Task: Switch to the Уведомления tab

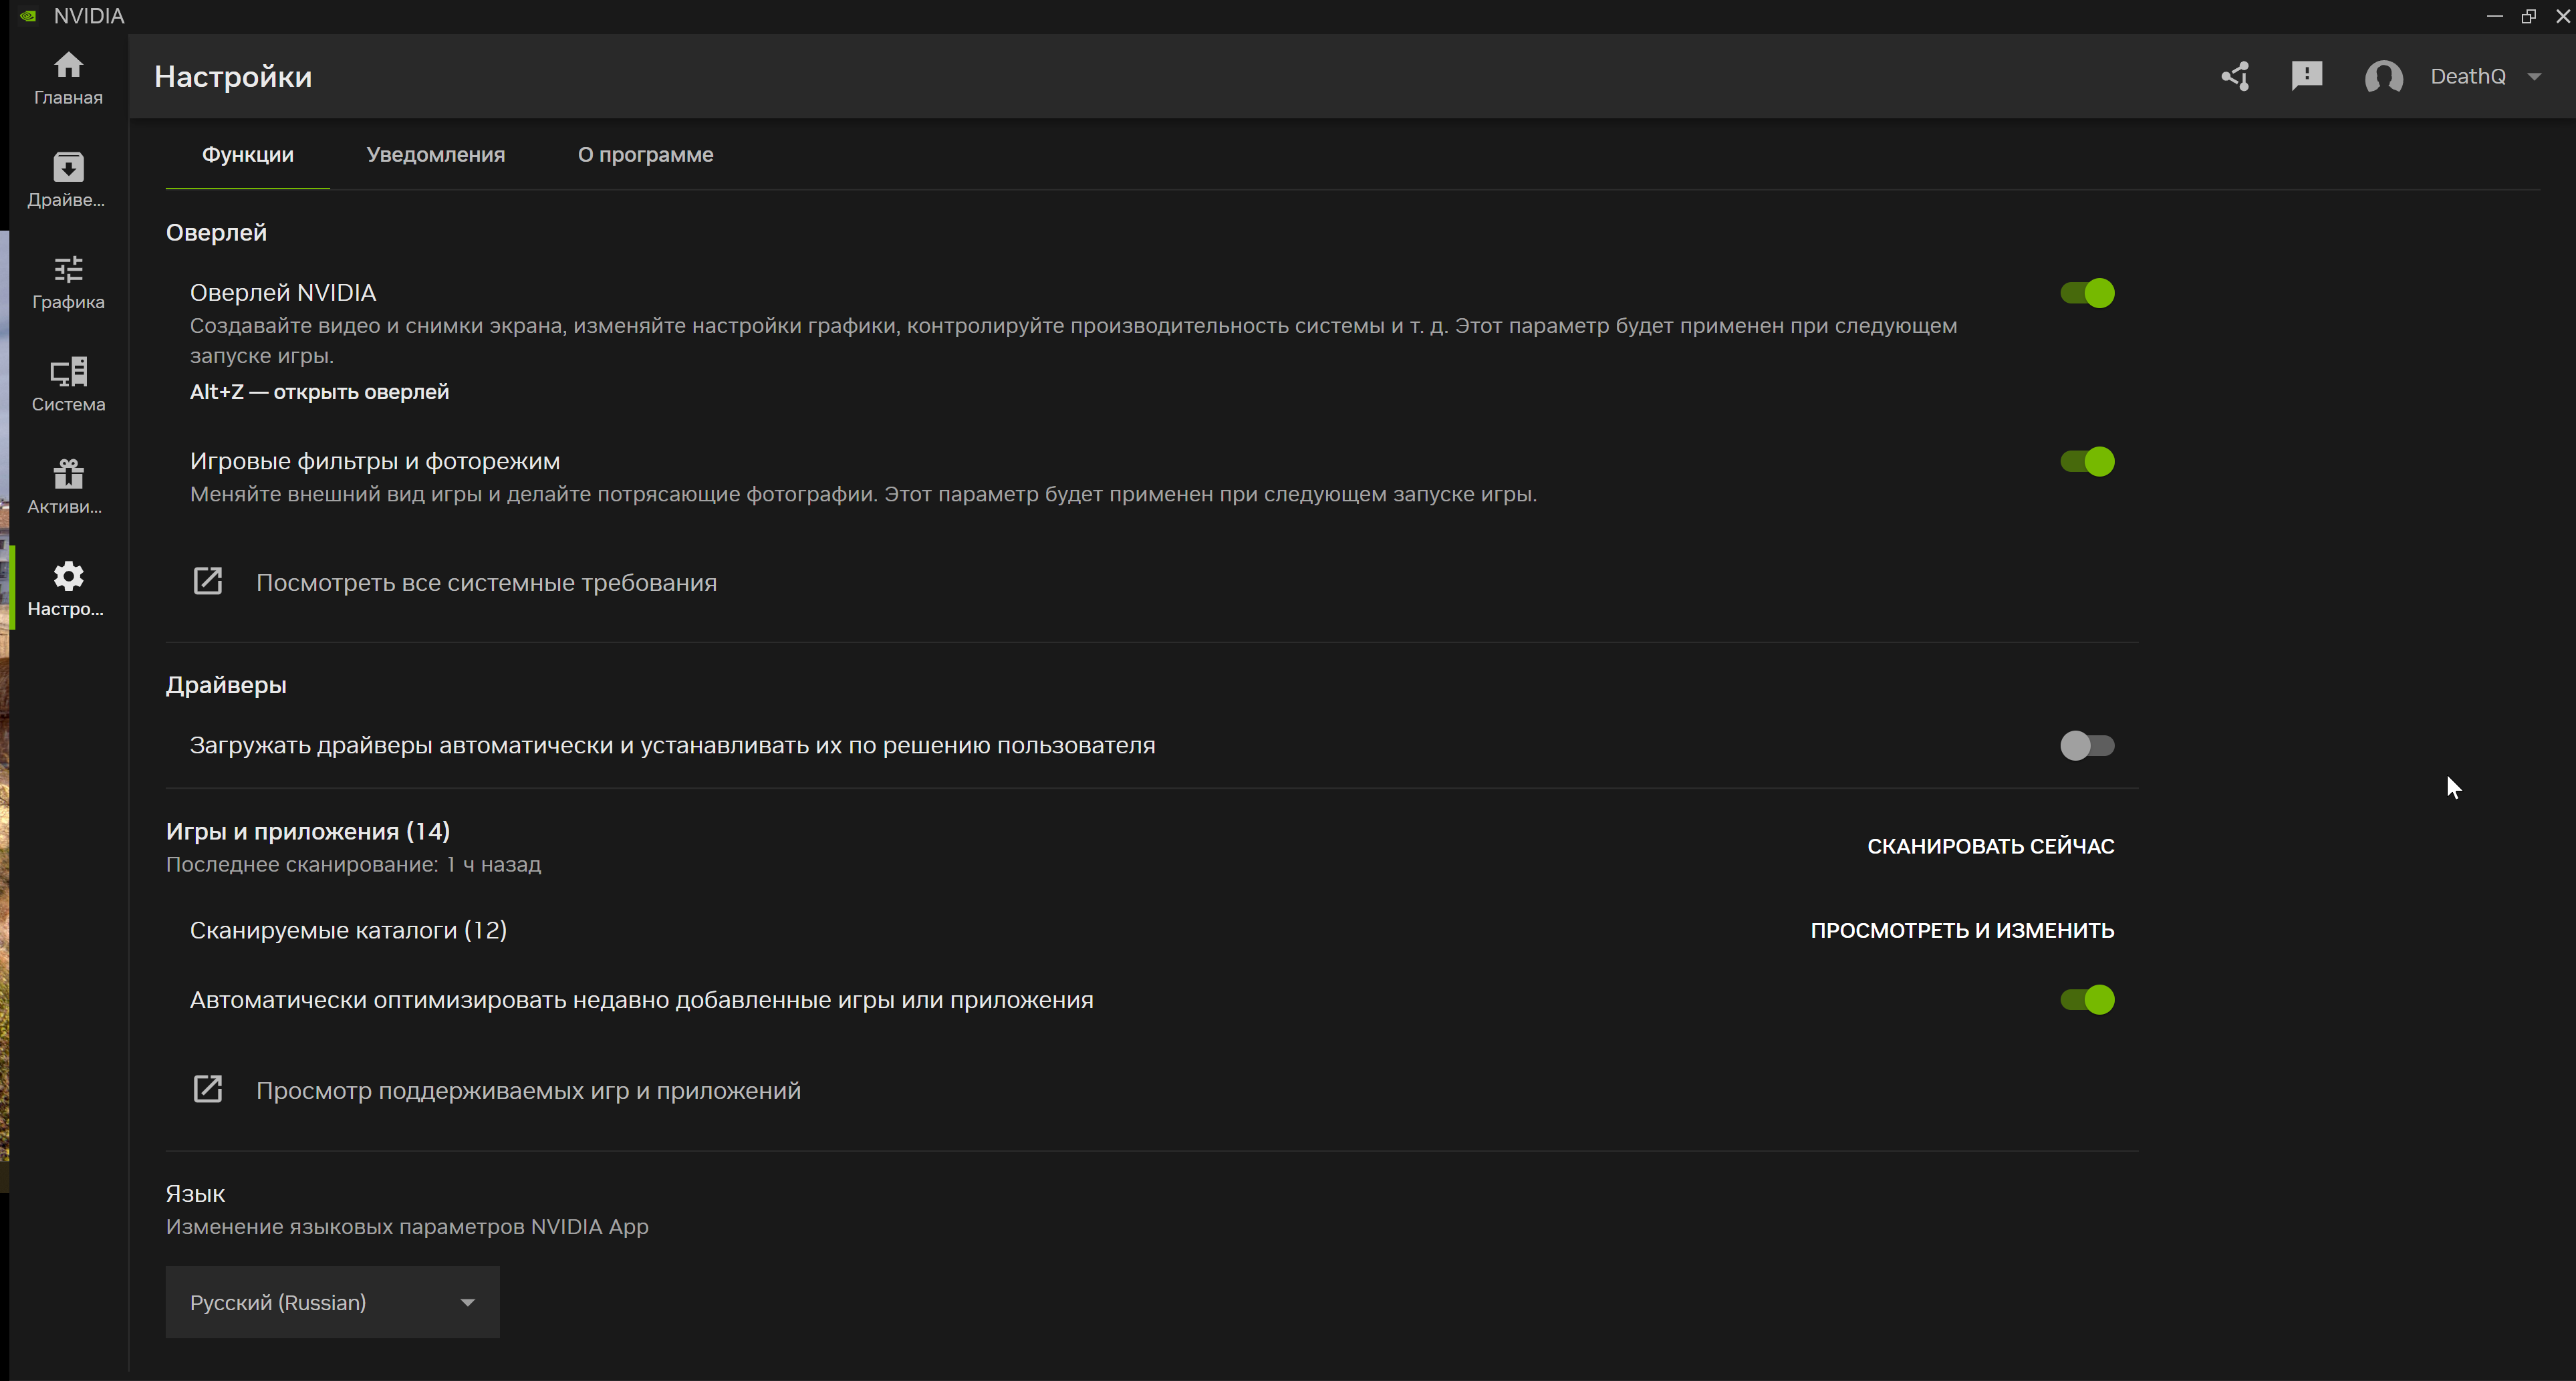Action: coord(435,155)
